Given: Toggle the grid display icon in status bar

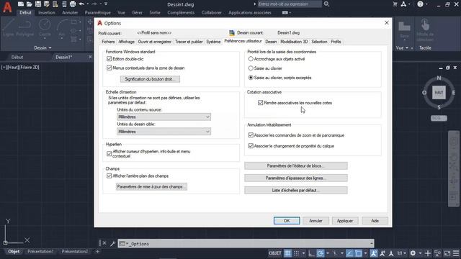Looking at the screenshot, I should (287, 253).
